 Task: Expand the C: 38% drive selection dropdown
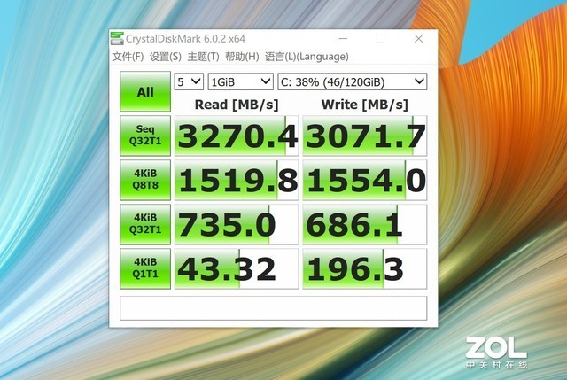[353, 81]
